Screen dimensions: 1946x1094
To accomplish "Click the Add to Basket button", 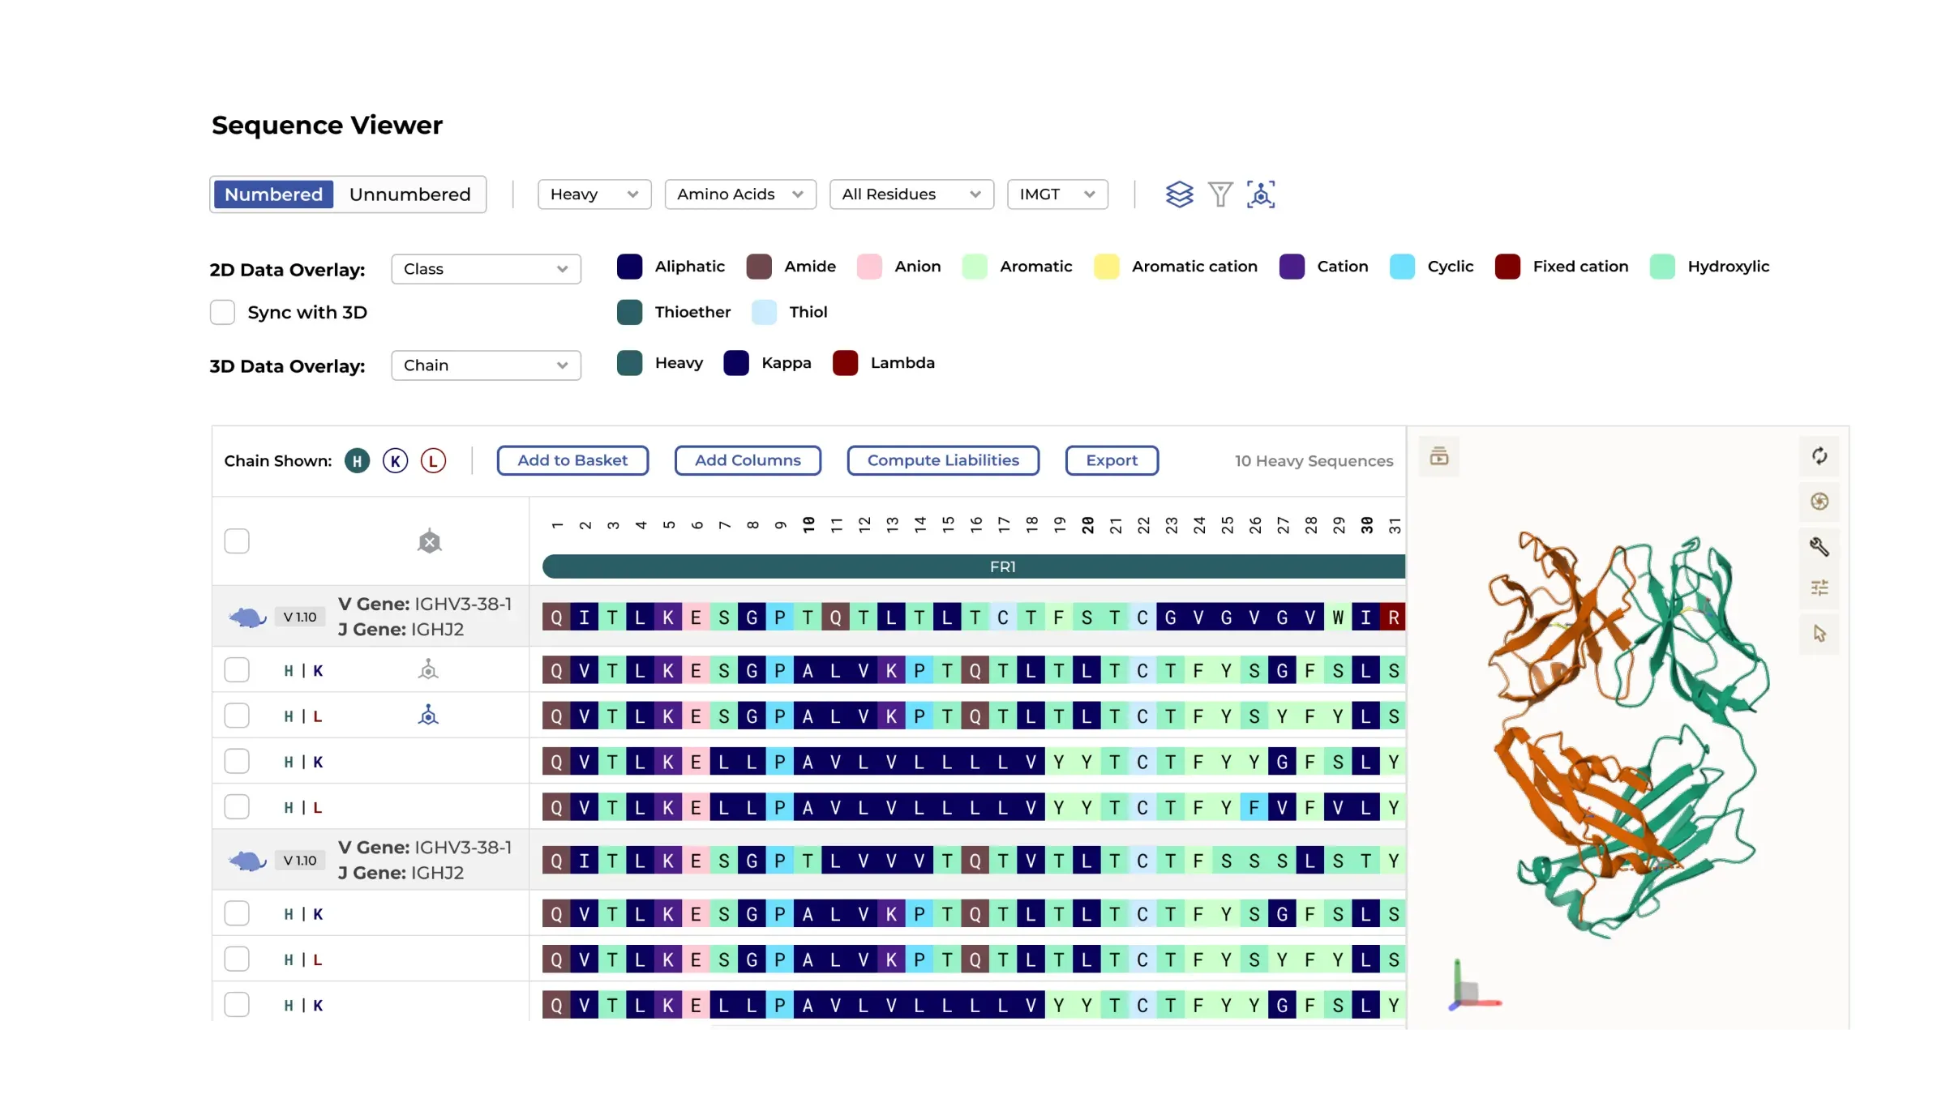I will [572, 460].
